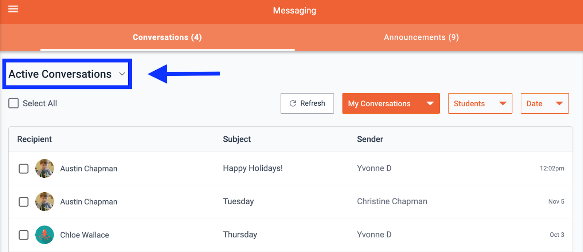Open the Happy Holidays! conversation subject
Screen dimensions: 583x252
tap(253, 168)
